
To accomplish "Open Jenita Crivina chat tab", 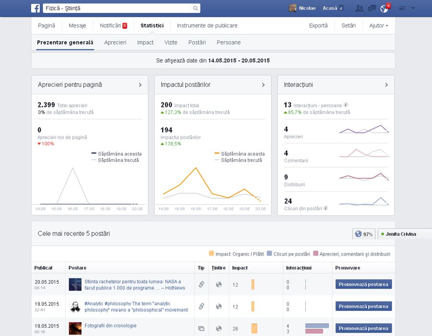I will click(x=405, y=234).
